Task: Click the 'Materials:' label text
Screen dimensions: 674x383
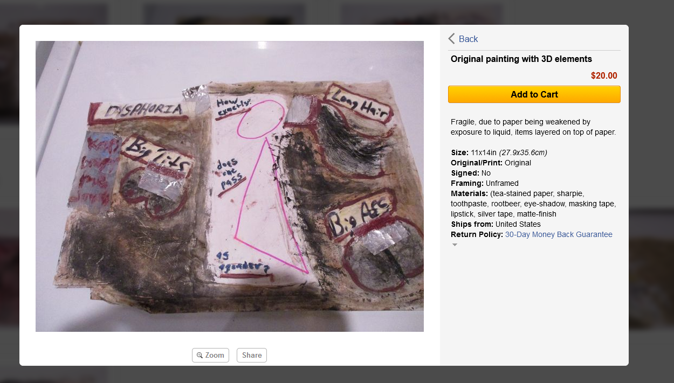Action: [x=469, y=193]
